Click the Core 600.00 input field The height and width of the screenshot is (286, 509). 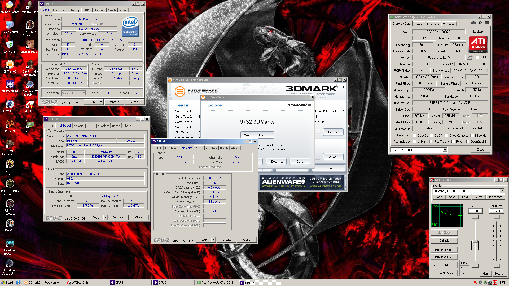pos(475,211)
